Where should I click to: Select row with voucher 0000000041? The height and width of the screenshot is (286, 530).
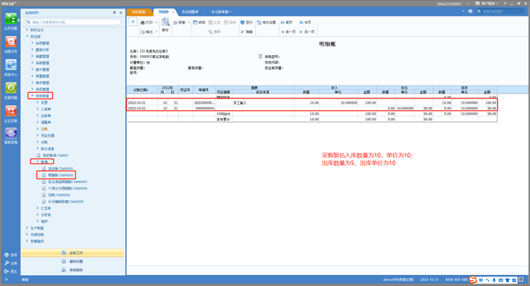click(312, 108)
